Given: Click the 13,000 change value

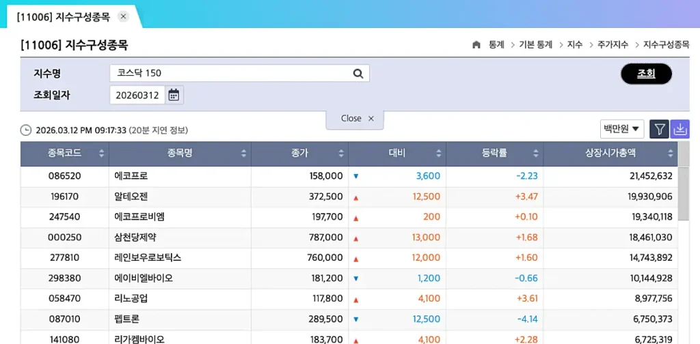Looking at the screenshot, I should pyautogui.click(x=426, y=238).
